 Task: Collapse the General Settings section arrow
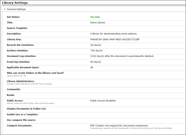pyautogui.click(x=5, y=9)
